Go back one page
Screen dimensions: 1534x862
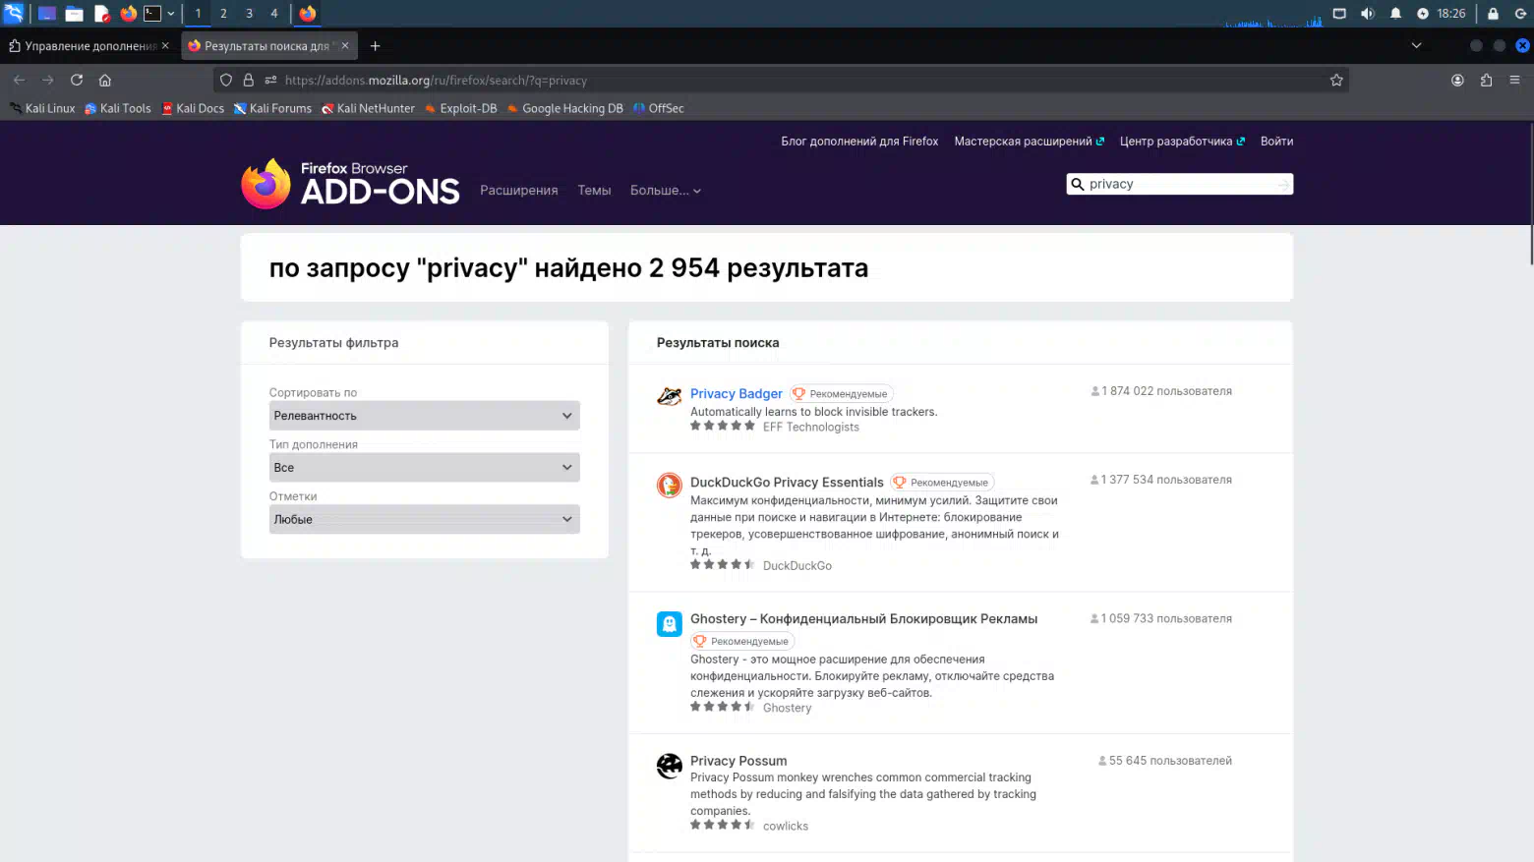click(x=20, y=81)
